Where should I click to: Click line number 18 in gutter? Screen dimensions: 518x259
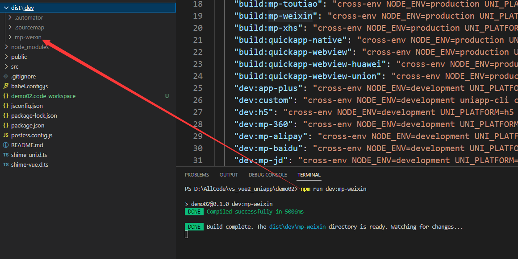point(198,4)
